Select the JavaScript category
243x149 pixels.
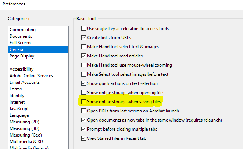pyautogui.click(x=19, y=109)
